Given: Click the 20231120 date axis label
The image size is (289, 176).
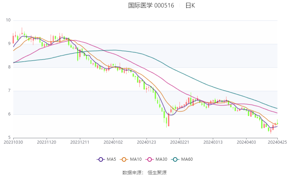Looking at the screenshot, I should pyautogui.click(x=47, y=142).
